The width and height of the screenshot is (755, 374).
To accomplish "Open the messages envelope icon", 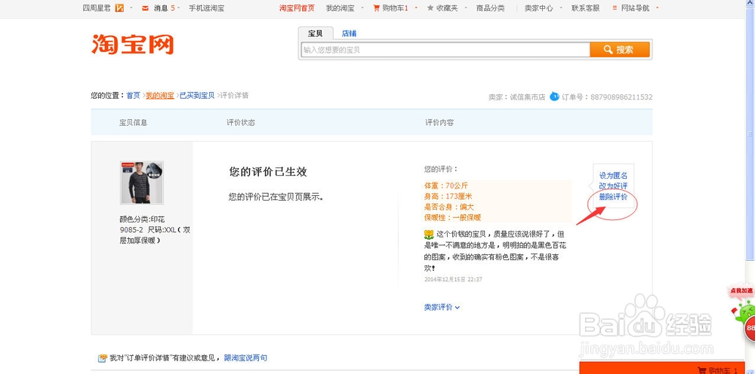I will point(146,8).
